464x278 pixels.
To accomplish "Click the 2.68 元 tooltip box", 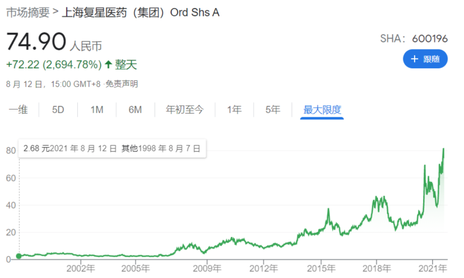I will [x=112, y=148].
